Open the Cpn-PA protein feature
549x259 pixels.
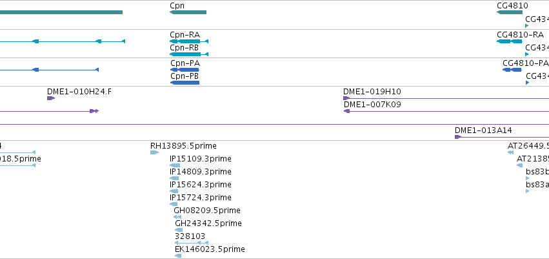coord(185,70)
